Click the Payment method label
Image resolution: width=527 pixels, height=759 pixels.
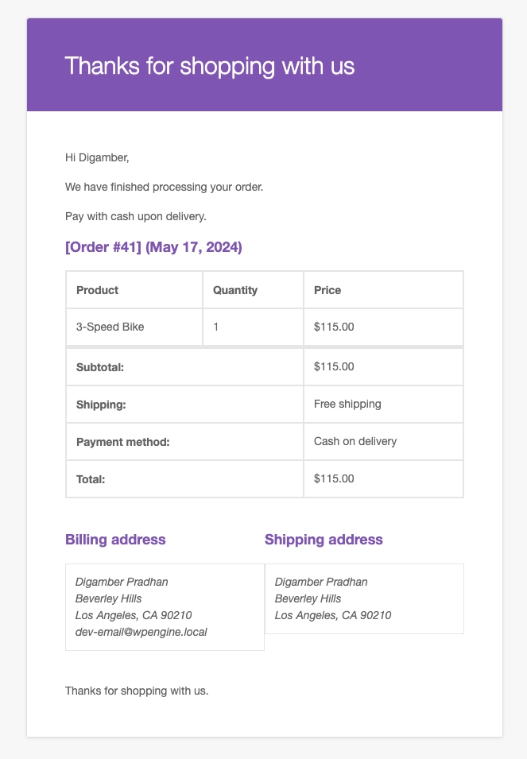[x=123, y=441]
